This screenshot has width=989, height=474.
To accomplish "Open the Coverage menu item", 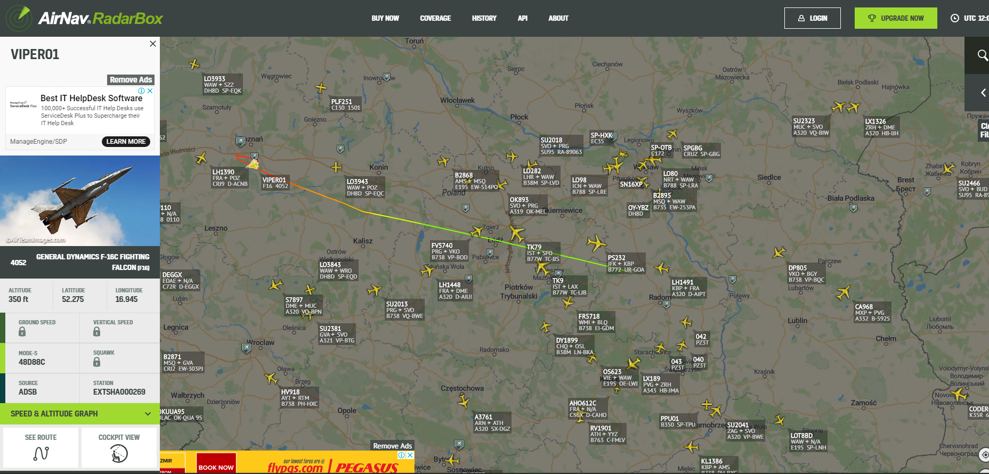I will coord(435,18).
